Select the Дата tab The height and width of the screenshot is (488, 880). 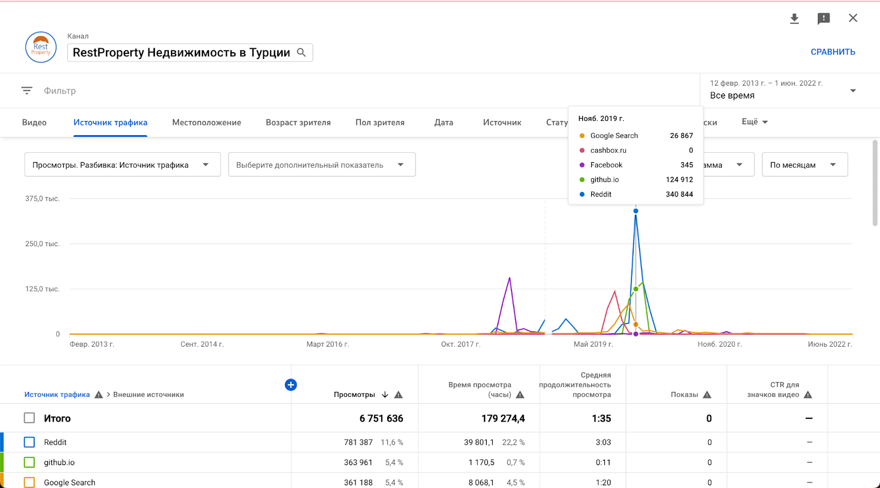tap(444, 123)
